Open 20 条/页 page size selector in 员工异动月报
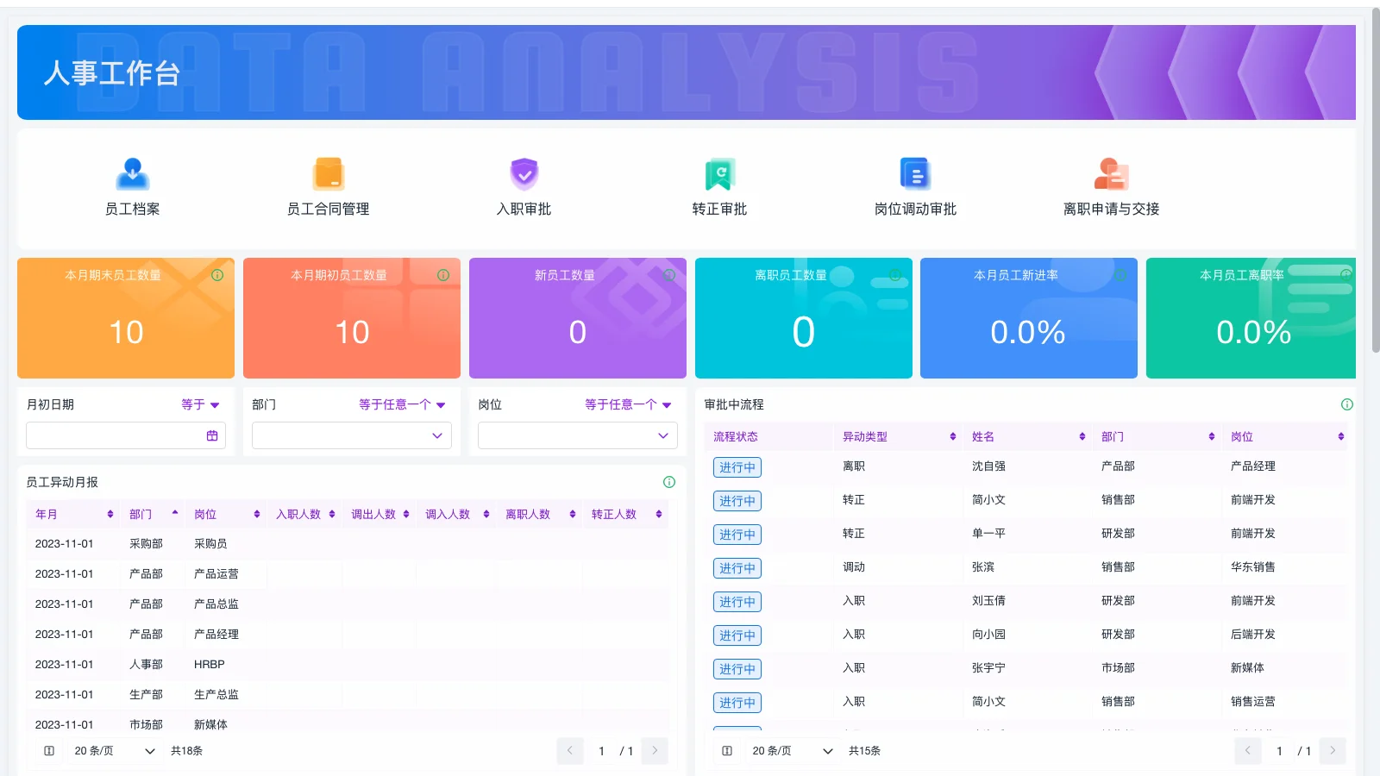Viewport: 1380px width, 776px height. click(x=114, y=751)
